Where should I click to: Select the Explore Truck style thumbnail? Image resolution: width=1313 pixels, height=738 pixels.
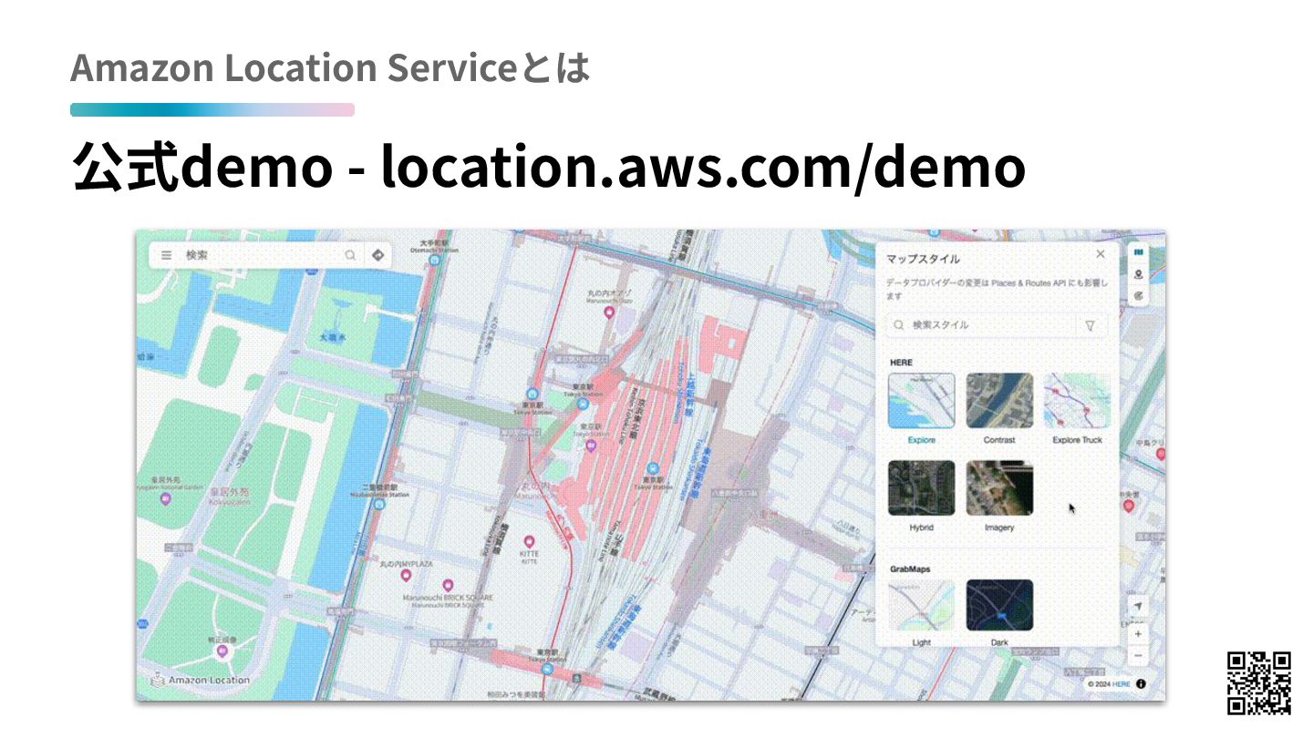[x=1077, y=401]
